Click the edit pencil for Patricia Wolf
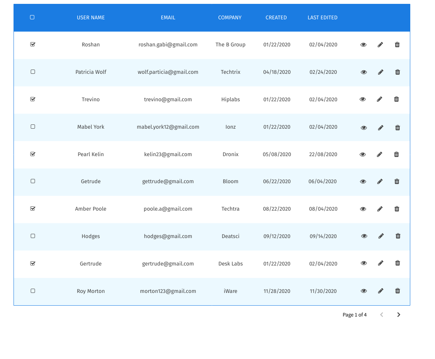Viewport: 435px width, 359px height. point(381,72)
